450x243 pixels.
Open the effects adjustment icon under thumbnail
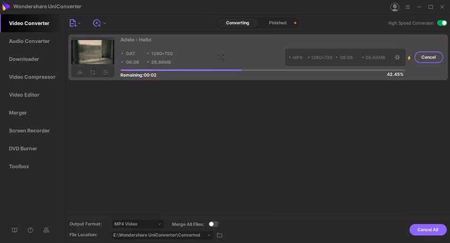click(106, 72)
